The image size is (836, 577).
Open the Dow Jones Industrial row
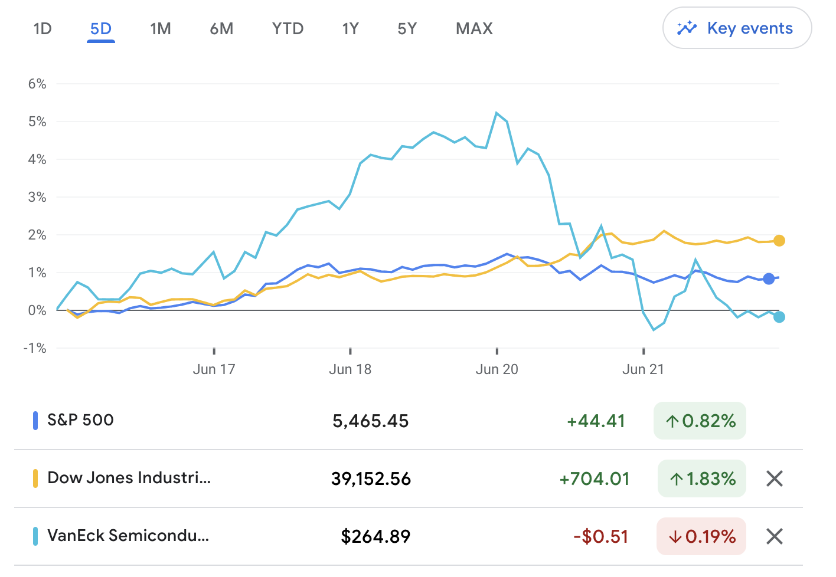click(129, 478)
